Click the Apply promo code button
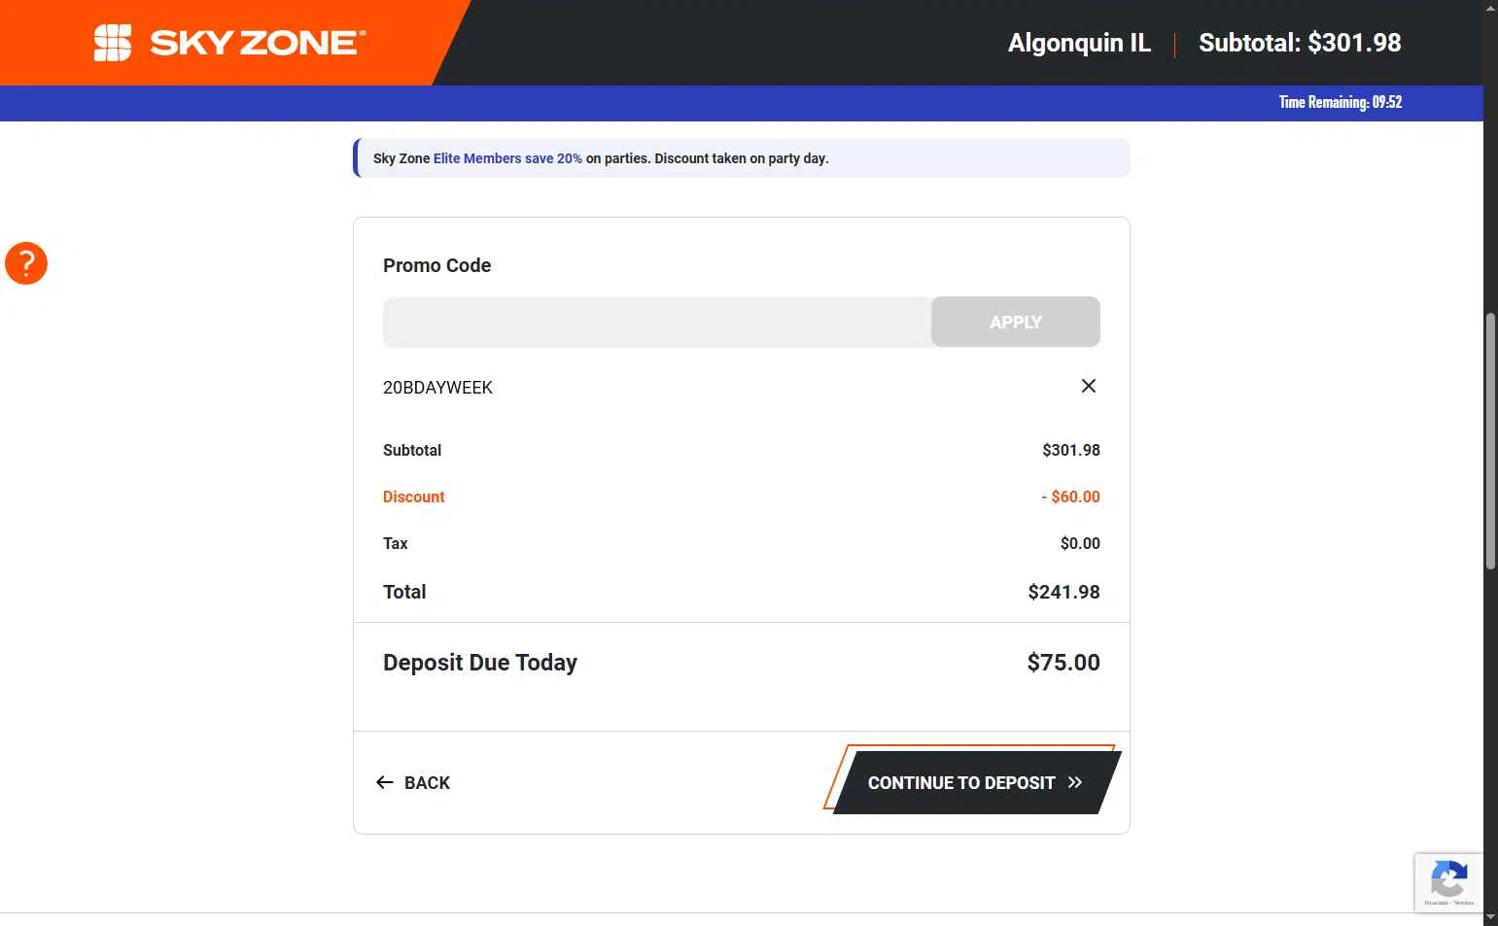The image size is (1498, 926). pos(1015,323)
